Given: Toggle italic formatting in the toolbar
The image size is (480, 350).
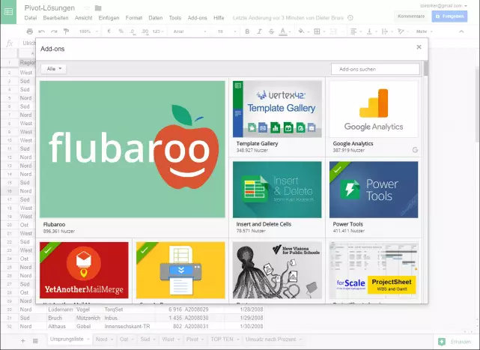Looking at the screenshot, I should 259,31.
